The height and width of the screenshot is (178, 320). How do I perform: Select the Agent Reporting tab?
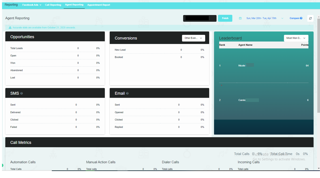pyautogui.click(x=74, y=5)
